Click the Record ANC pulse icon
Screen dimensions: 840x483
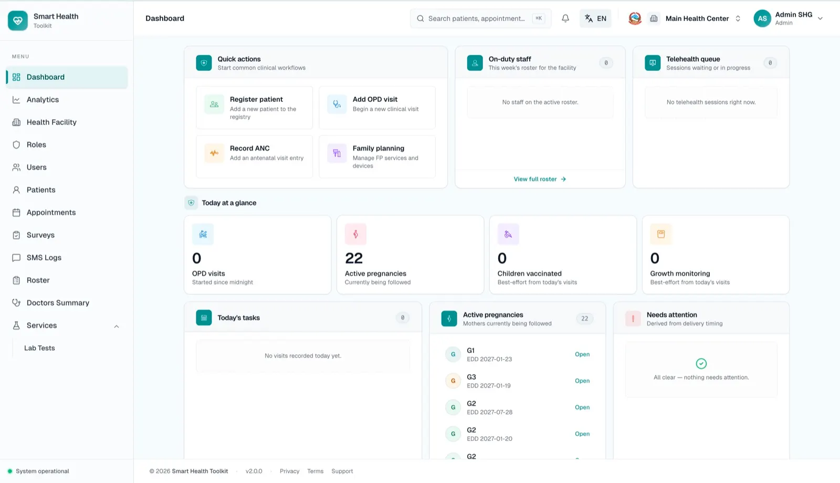click(214, 153)
